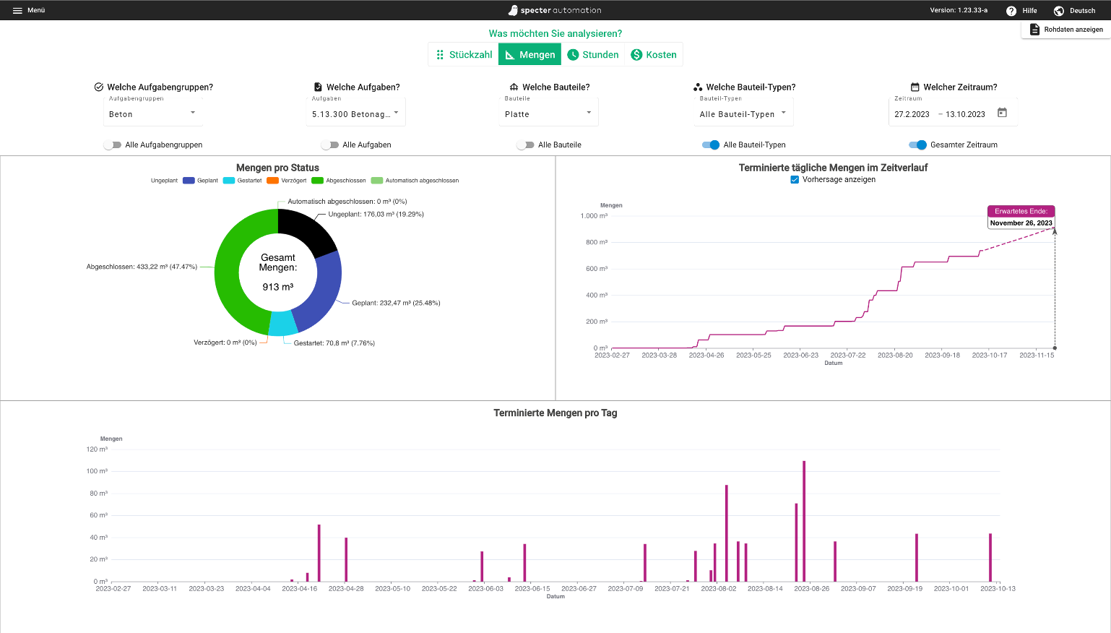This screenshot has width=1111, height=633.
Task: Click the Hilfe question mark icon
Action: coord(1011,10)
